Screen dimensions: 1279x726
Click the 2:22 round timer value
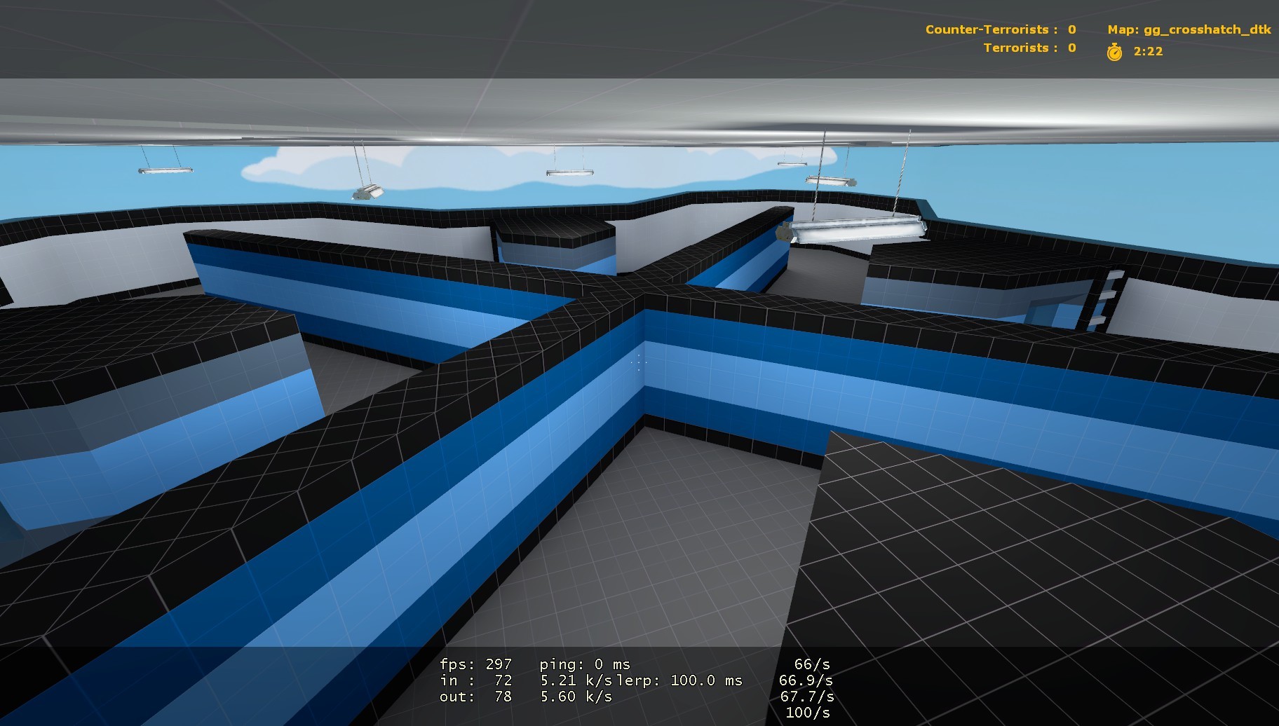(x=1148, y=51)
